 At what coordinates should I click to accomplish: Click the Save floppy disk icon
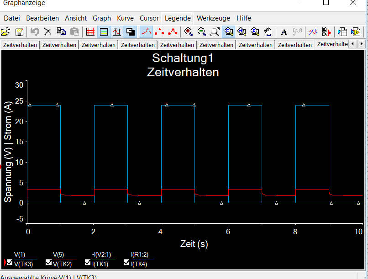click(19, 32)
